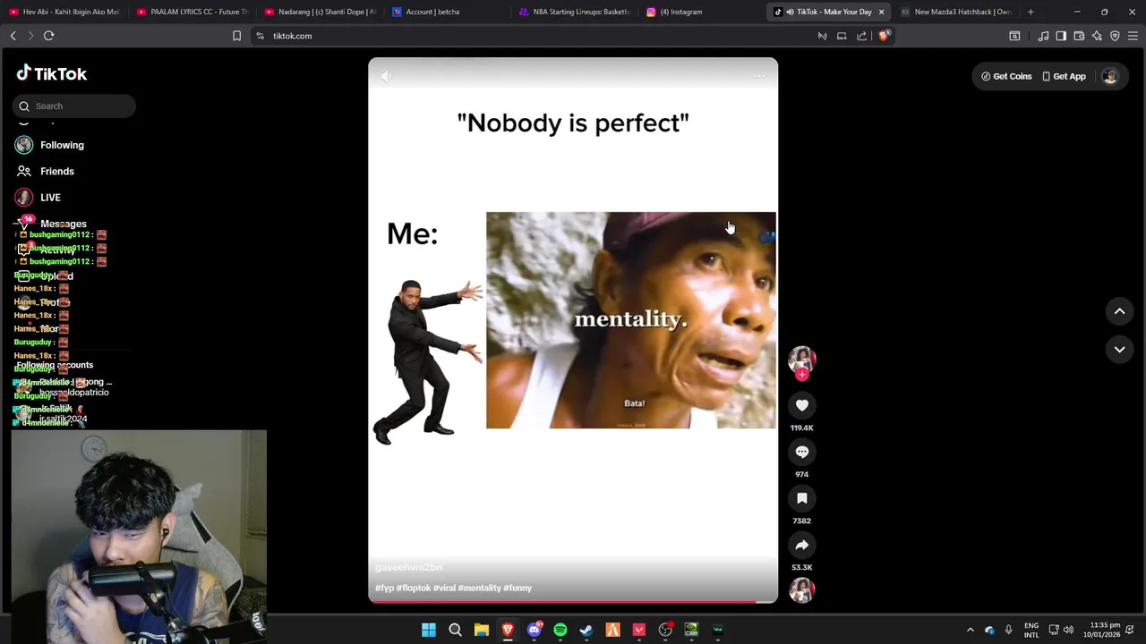Viewport: 1146px width, 644px height.
Task: Click the #mentality hashtag
Action: click(x=480, y=588)
